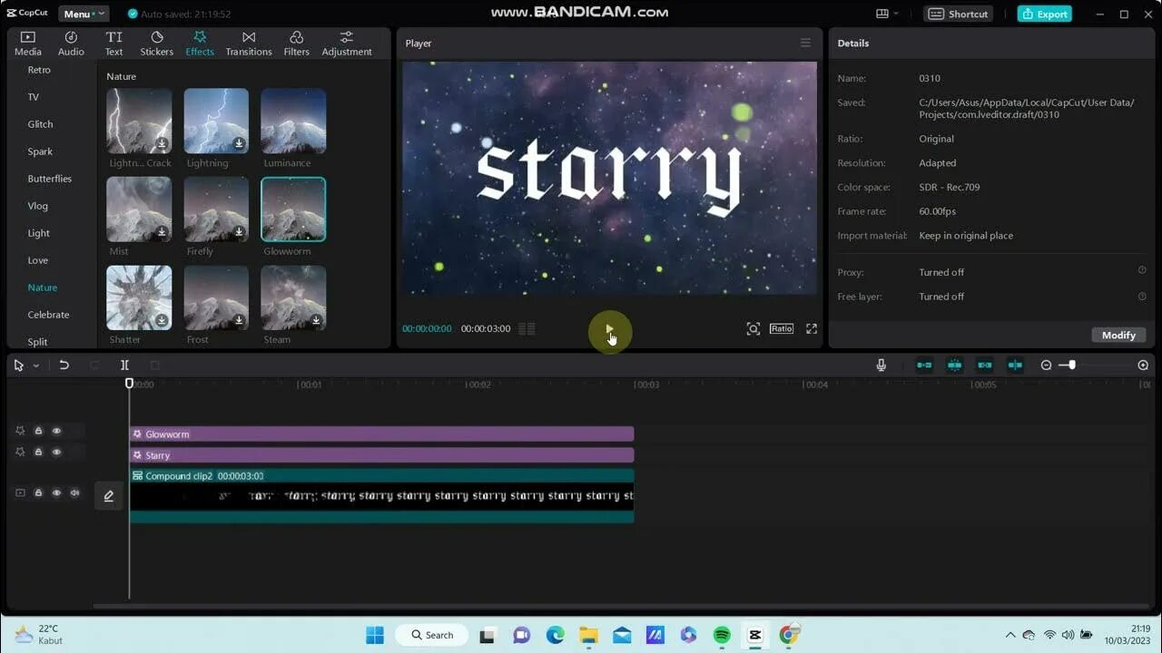Hide the Compound clip2 main track
Viewport: 1162px width, 653px height.
click(x=56, y=492)
